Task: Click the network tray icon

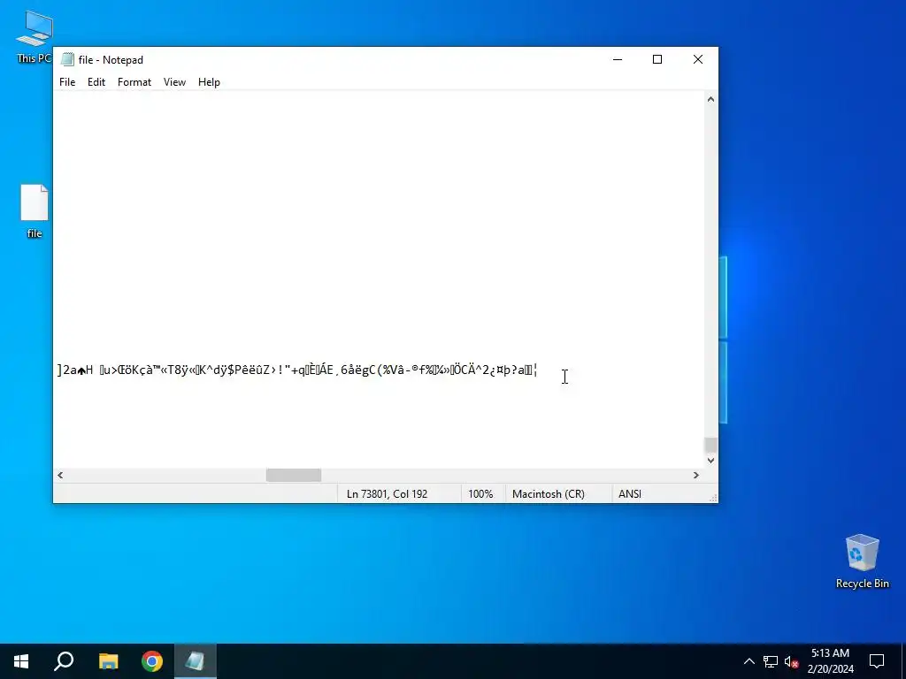Action: (x=771, y=661)
